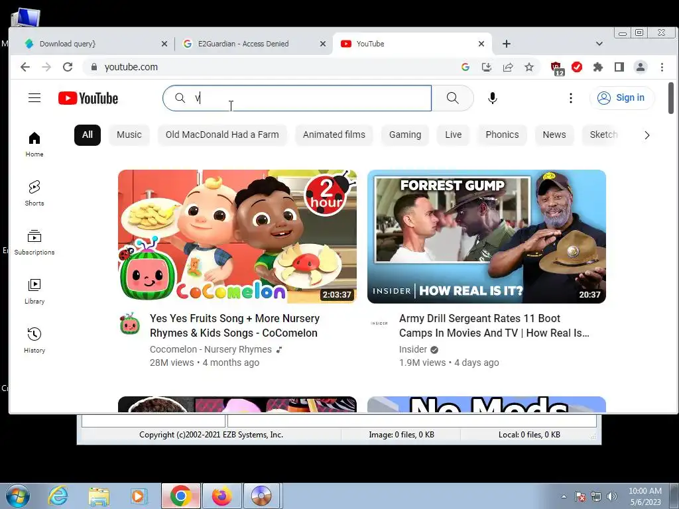Viewport: 679px width, 509px height.
Task: Open the Forrest Gump Insider thumbnail
Action: 486,237
